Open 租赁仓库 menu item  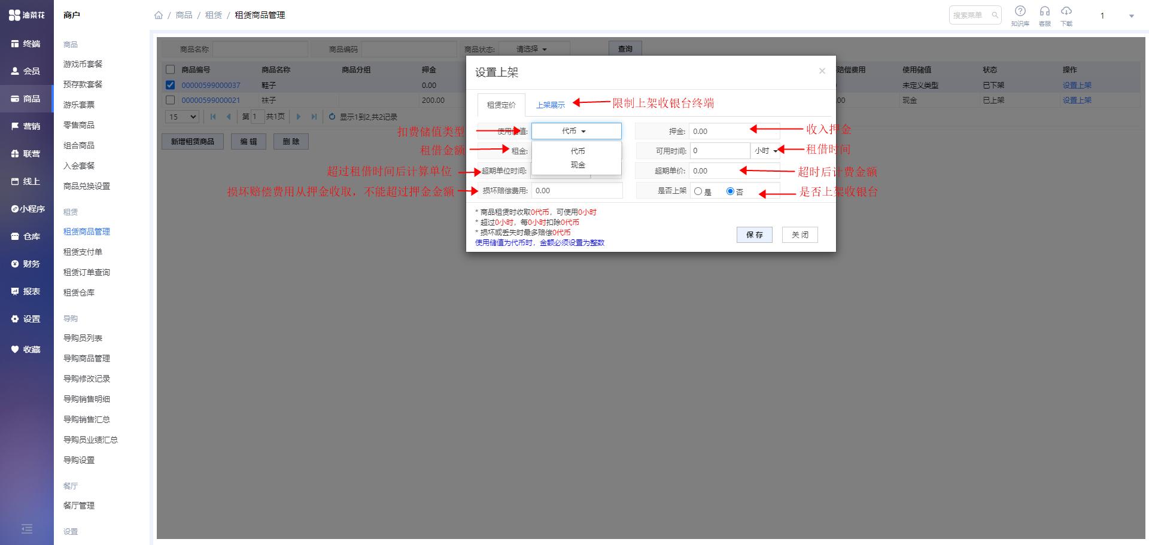pyautogui.click(x=79, y=293)
